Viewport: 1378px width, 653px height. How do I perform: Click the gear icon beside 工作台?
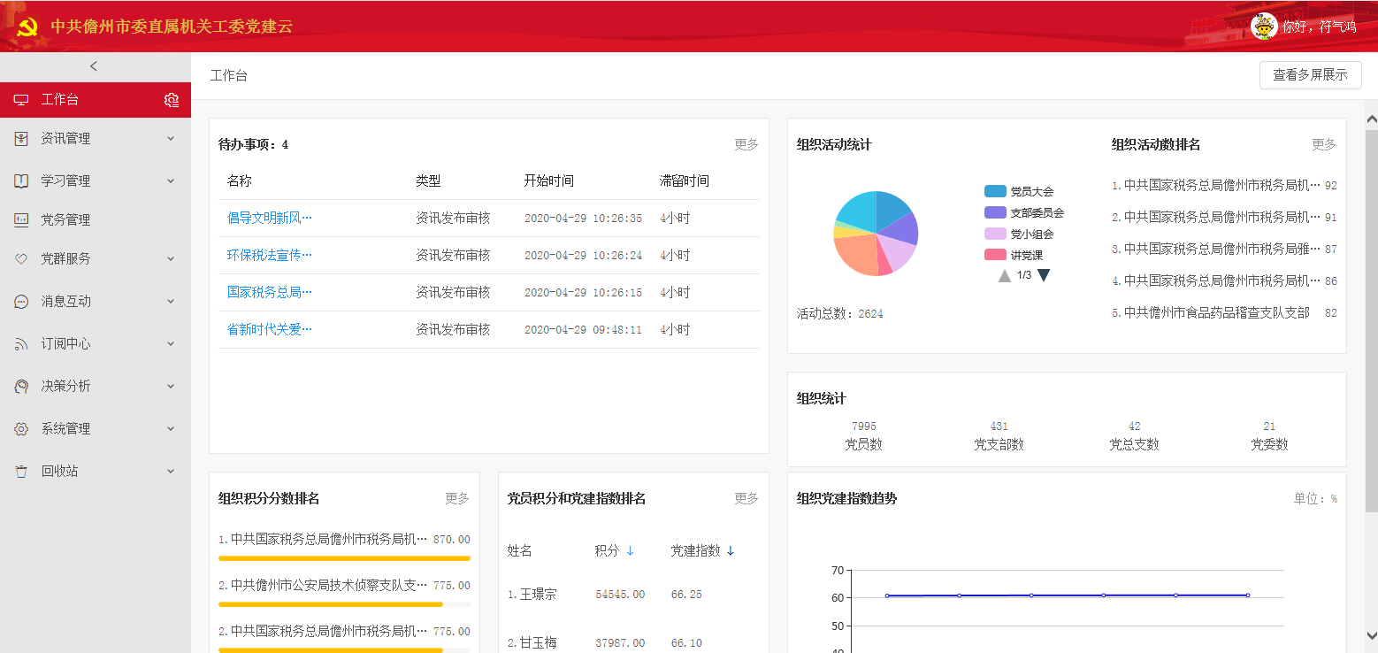172,100
